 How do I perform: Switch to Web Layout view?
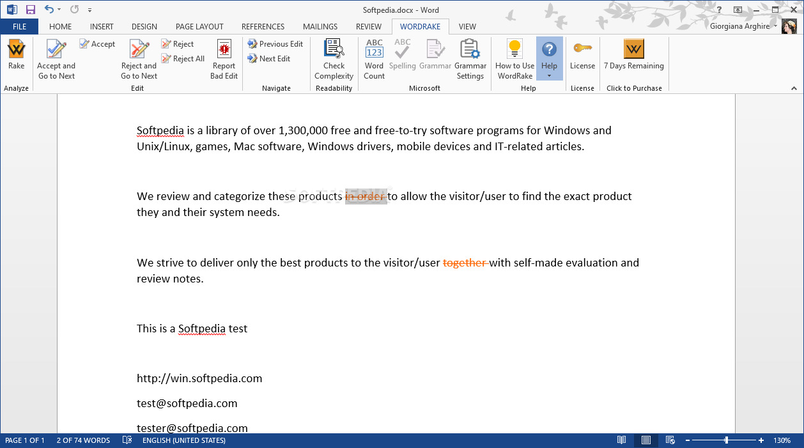coord(670,440)
